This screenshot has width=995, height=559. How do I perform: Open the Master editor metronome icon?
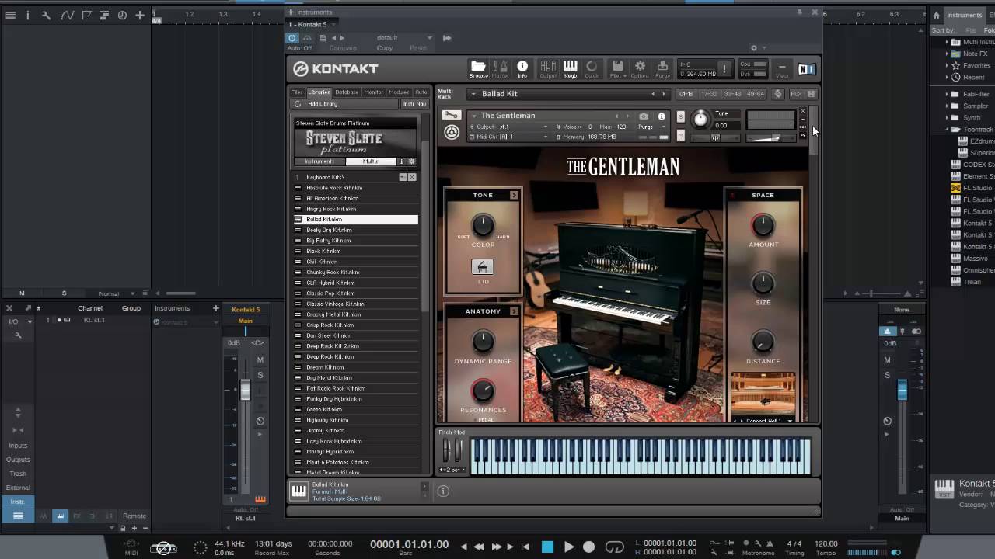(500, 69)
